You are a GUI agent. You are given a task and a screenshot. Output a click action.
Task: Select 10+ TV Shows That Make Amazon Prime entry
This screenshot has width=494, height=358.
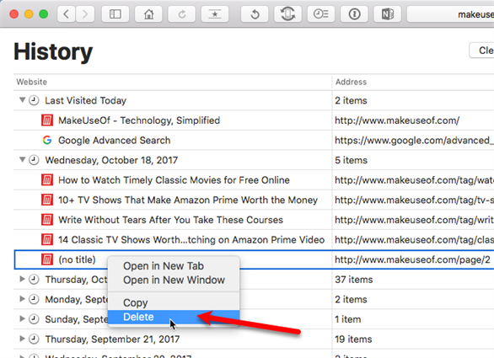[188, 200]
